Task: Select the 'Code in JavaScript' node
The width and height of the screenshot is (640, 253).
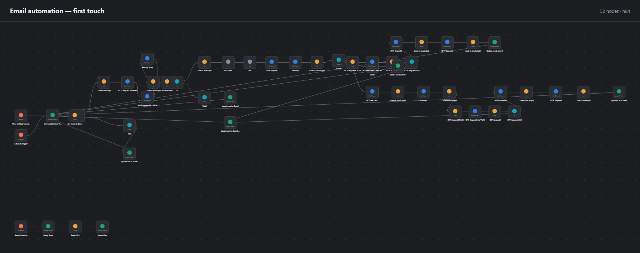Action: [104, 83]
